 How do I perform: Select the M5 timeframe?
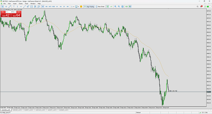pos(46,6)
